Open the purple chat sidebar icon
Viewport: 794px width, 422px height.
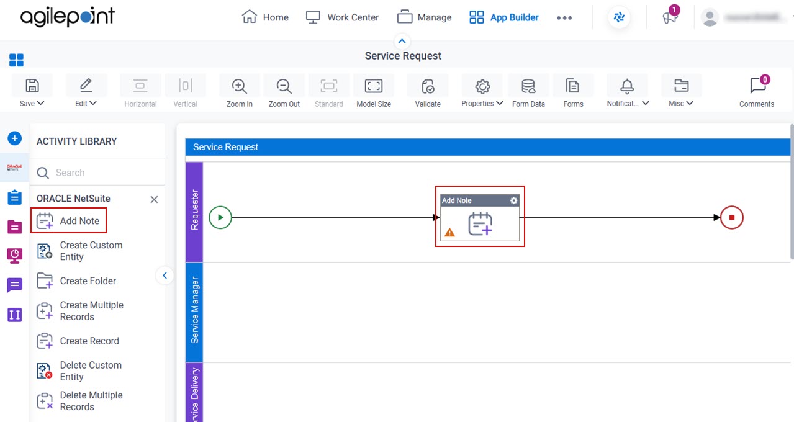(x=15, y=285)
